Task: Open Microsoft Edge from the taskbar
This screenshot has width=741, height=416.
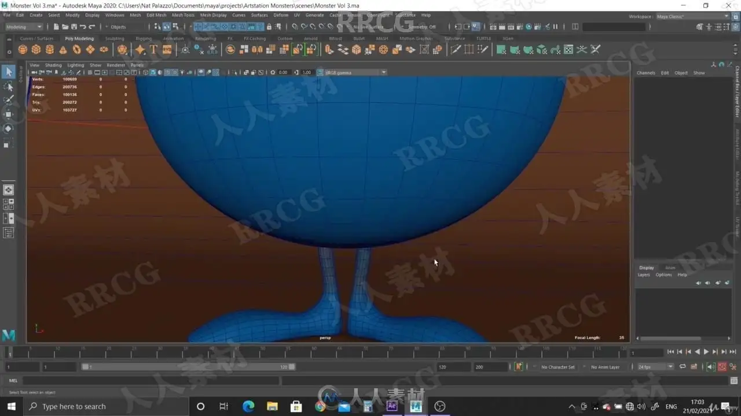Action: tap(248, 406)
